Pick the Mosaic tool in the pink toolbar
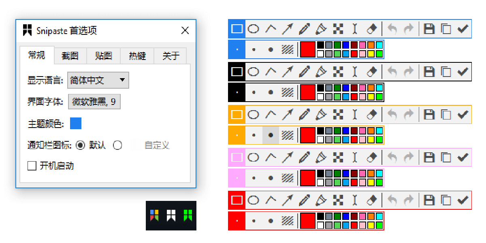 click(338, 158)
